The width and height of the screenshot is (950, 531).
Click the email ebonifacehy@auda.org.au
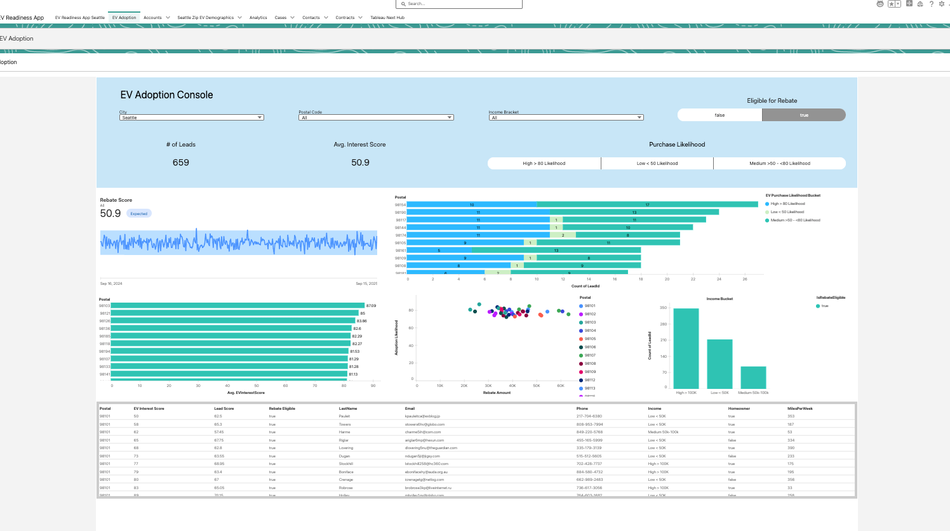[x=426, y=472]
